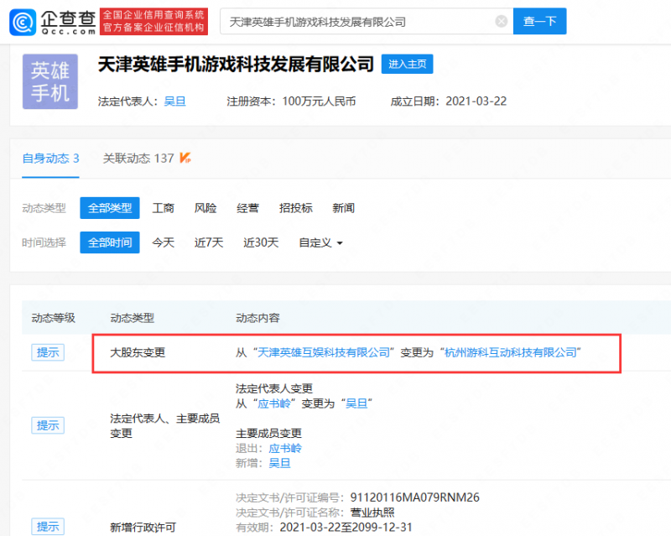Click the 进入主页 button
The width and height of the screenshot is (671, 536).
(407, 64)
